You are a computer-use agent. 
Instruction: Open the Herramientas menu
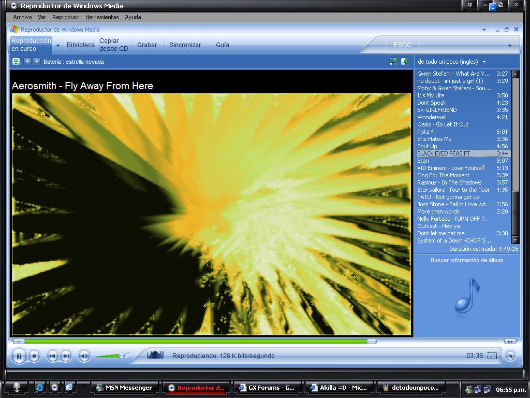(x=102, y=17)
